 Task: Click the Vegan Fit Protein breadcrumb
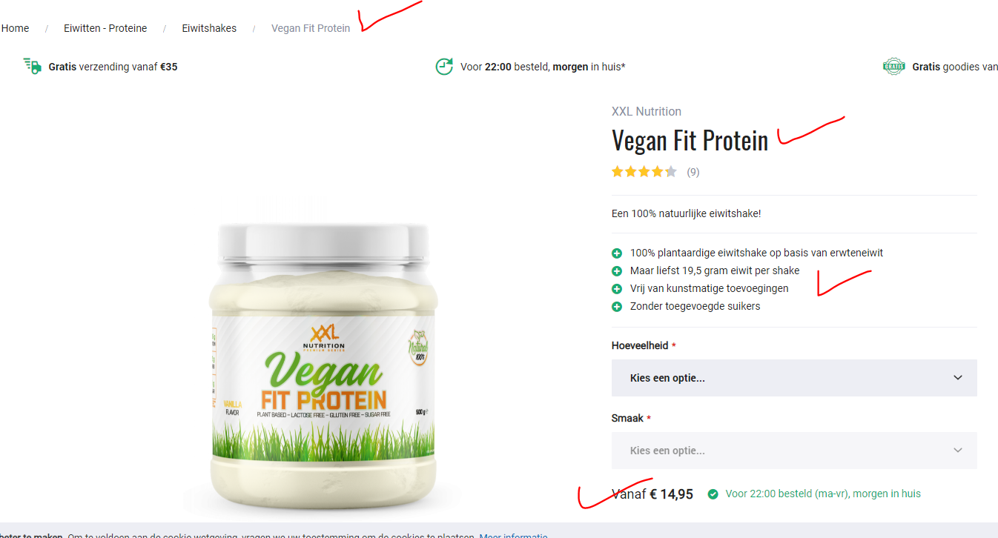311,28
